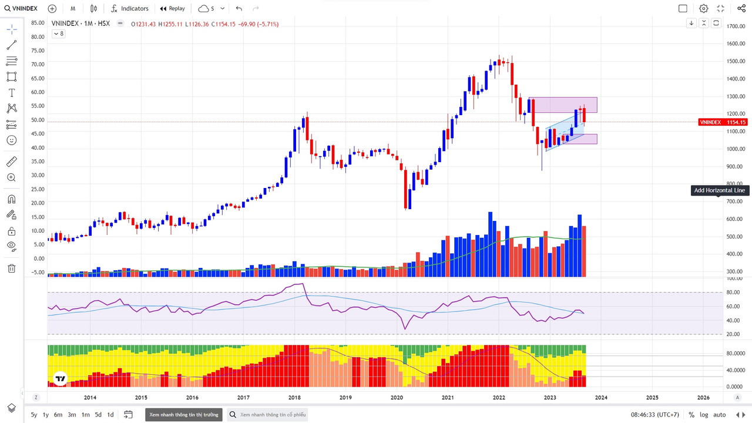This screenshot has height=423, width=752.
Task: Toggle percent scale mode
Action: tap(691, 415)
